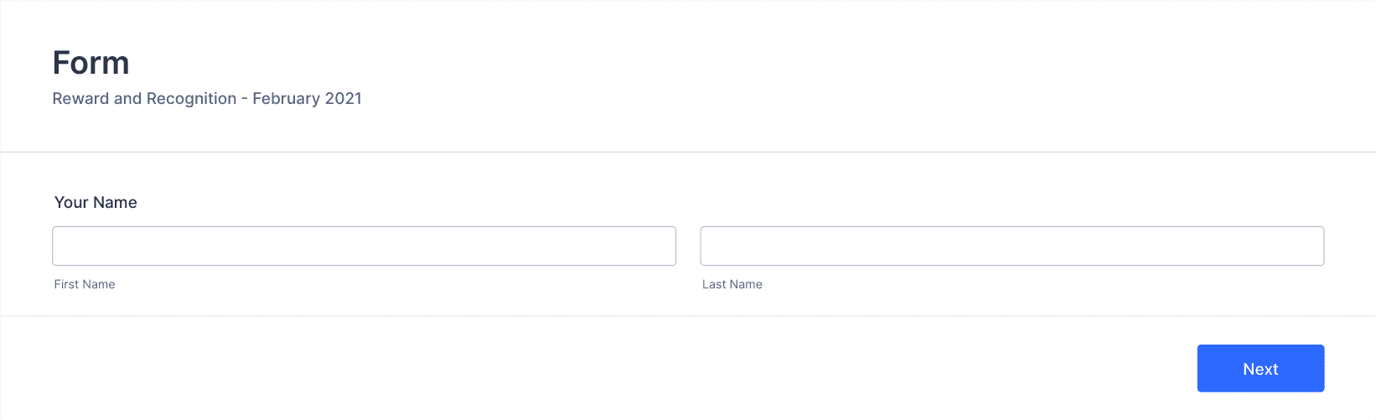Click the Your Name field label

coord(96,202)
